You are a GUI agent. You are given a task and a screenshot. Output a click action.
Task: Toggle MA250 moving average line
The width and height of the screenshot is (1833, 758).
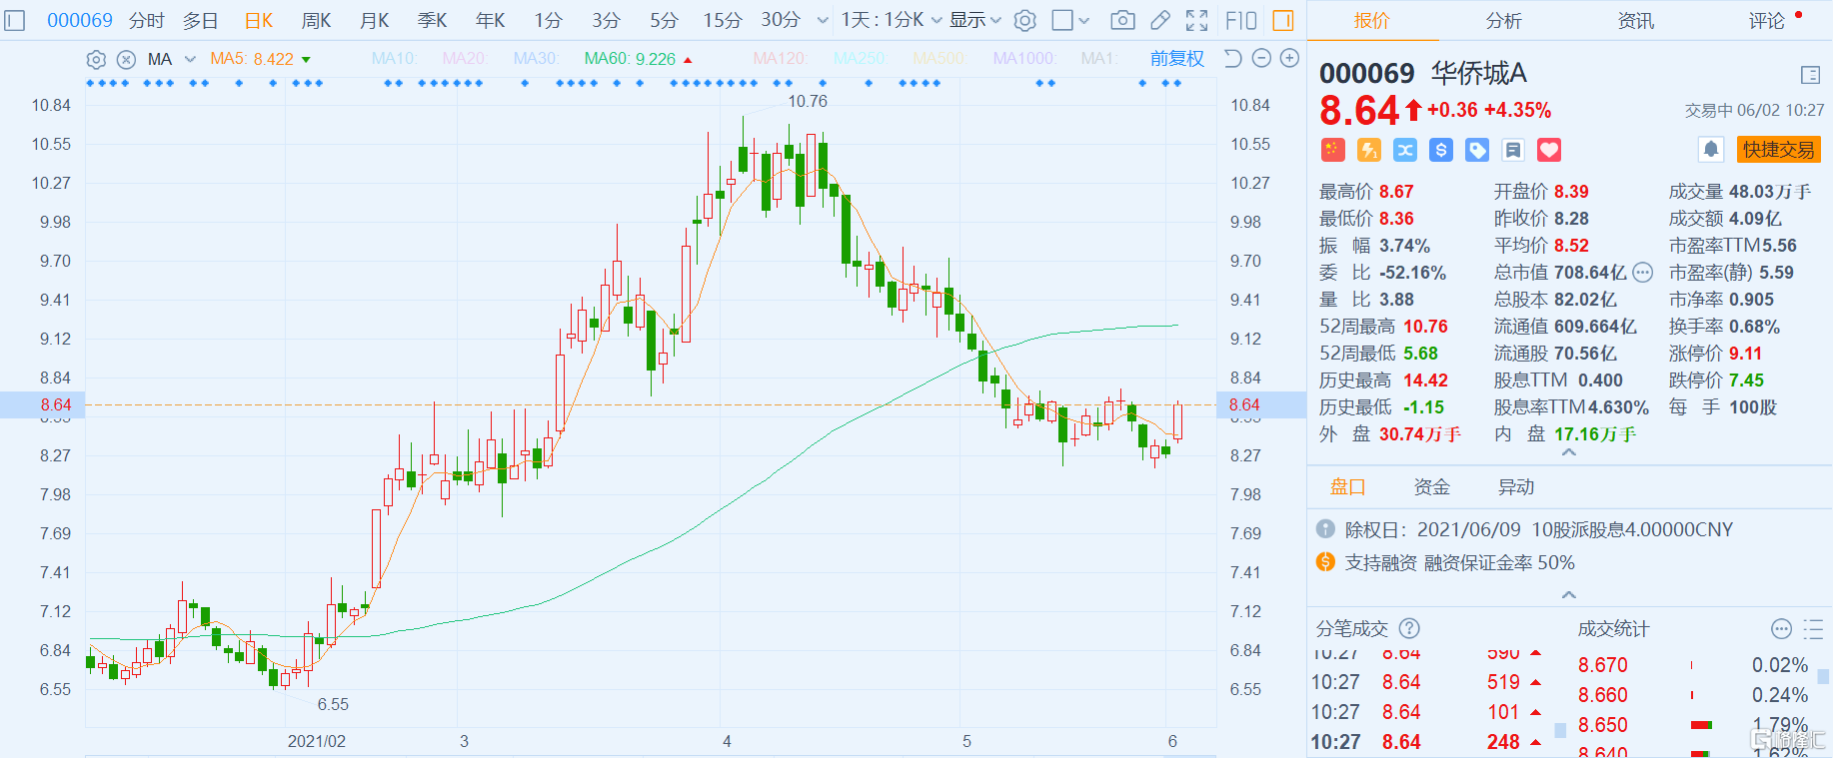pyautogui.click(x=860, y=59)
